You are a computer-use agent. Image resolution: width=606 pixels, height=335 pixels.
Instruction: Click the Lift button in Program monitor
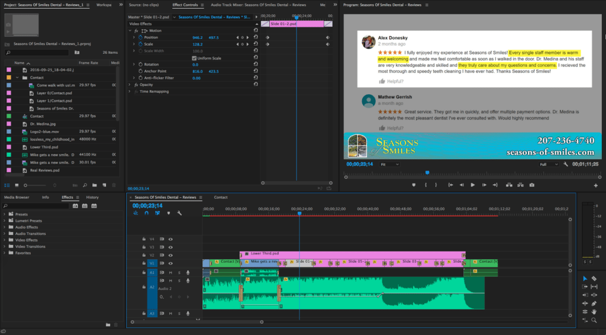coord(509,185)
